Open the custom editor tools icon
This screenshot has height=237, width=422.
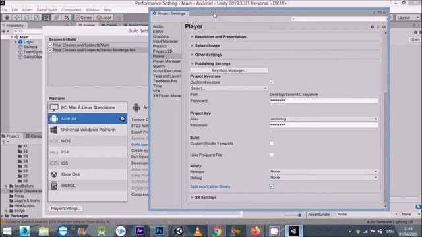point(67,18)
